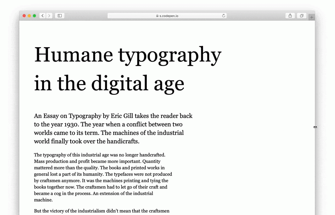Screen dimensions: 335x215
Task: Show the Safari sidebar
Action: tap(59, 16)
